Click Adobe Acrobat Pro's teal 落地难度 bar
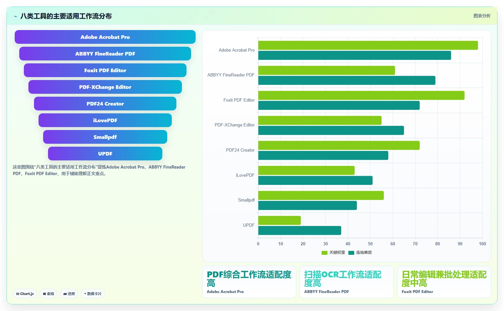 pyautogui.click(x=355, y=55)
